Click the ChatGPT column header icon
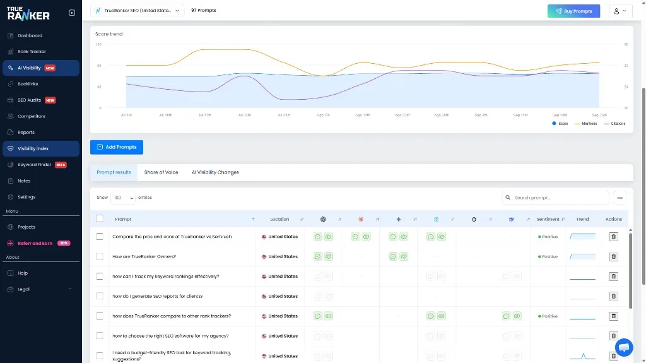646x363 pixels. click(x=323, y=220)
